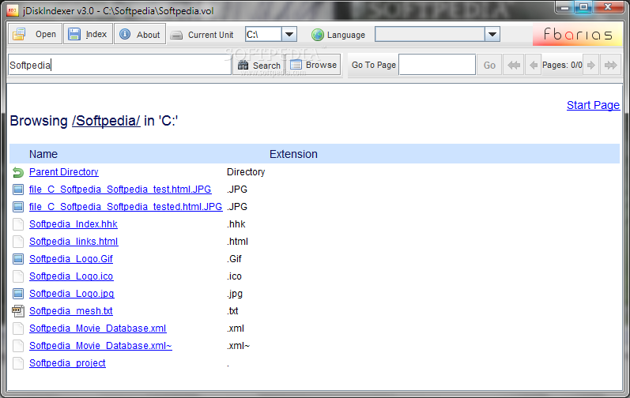Jump to first page double-arrow icon

[x=514, y=65]
